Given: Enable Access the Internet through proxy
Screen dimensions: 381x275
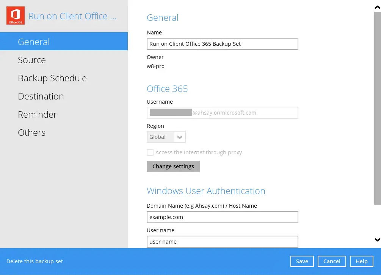Looking at the screenshot, I should (x=150, y=152).
